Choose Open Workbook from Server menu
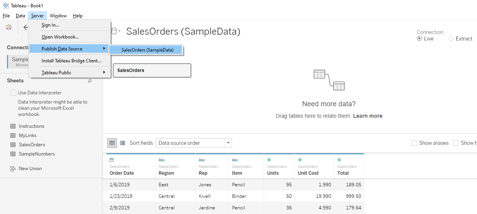This screenshot has width=477, height=214. click(69, 37)
